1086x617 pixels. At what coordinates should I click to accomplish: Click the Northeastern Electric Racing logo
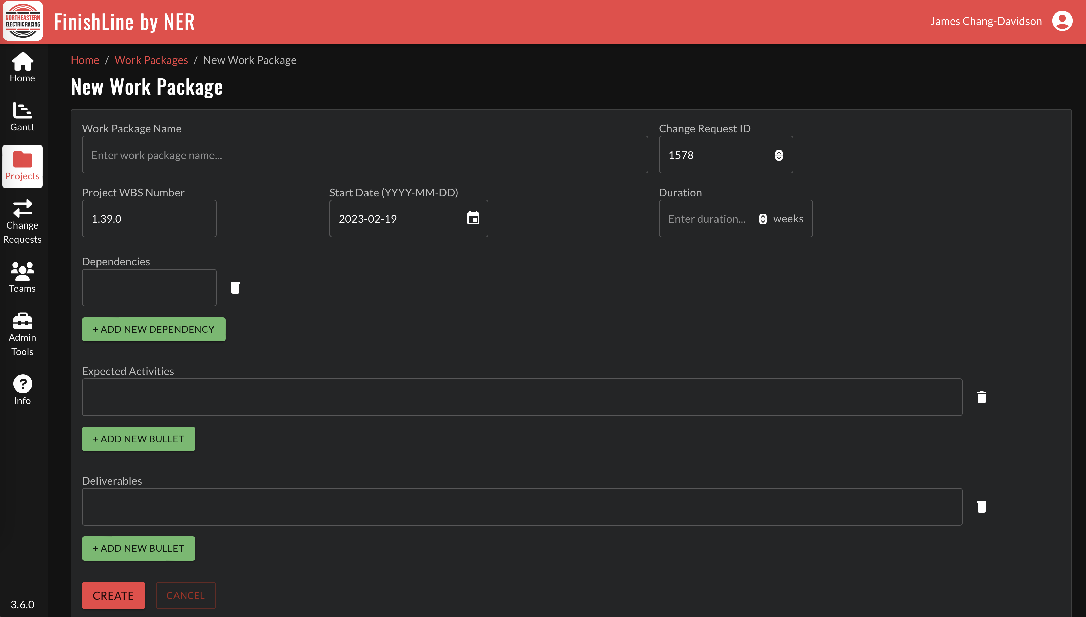(x=23, y=20)
